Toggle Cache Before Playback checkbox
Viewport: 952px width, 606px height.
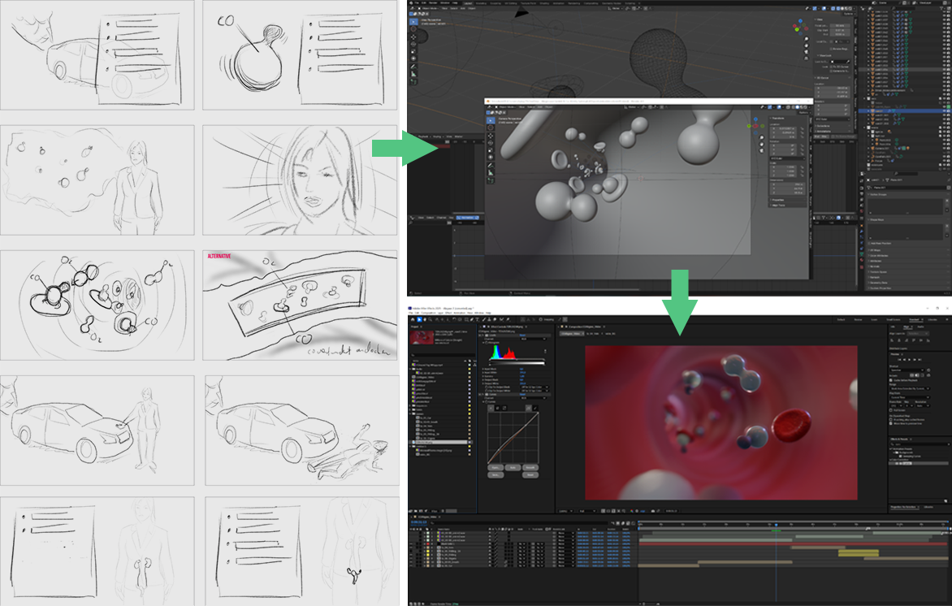[892, 379]
